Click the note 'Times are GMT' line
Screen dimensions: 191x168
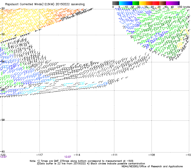coord(82,161)
